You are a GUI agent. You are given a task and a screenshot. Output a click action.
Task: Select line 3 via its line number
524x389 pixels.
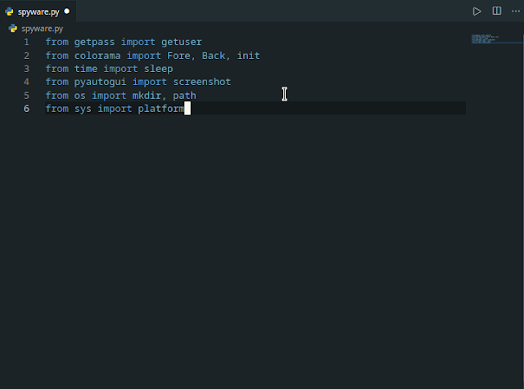coord(26,69)
